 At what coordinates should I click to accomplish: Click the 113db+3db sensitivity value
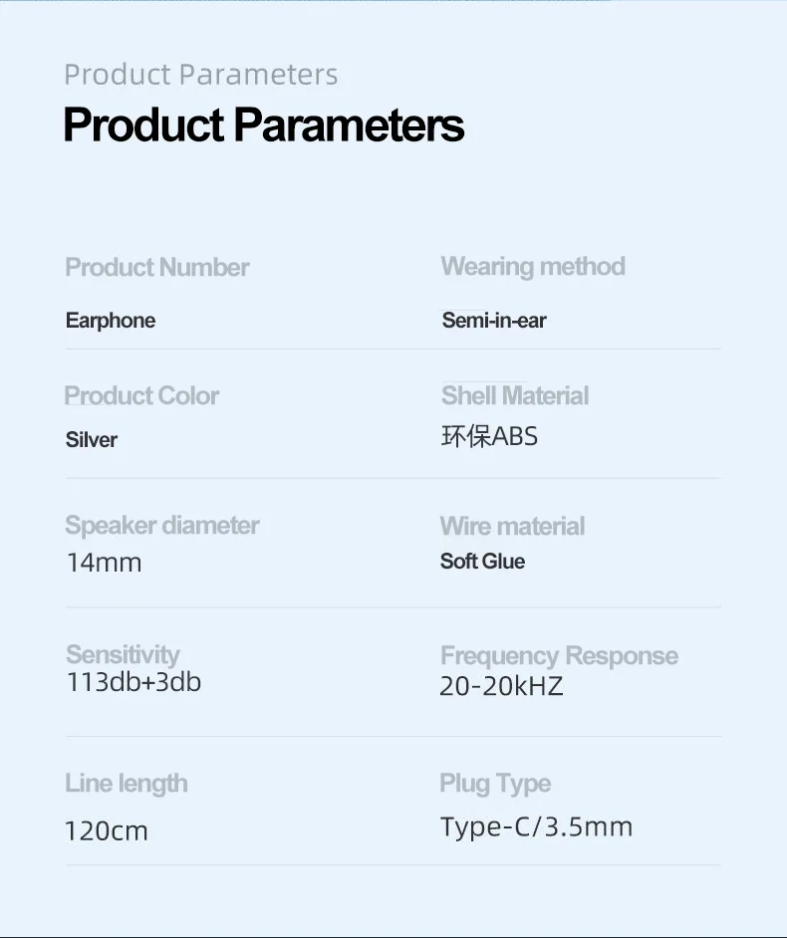pos(133,682)
